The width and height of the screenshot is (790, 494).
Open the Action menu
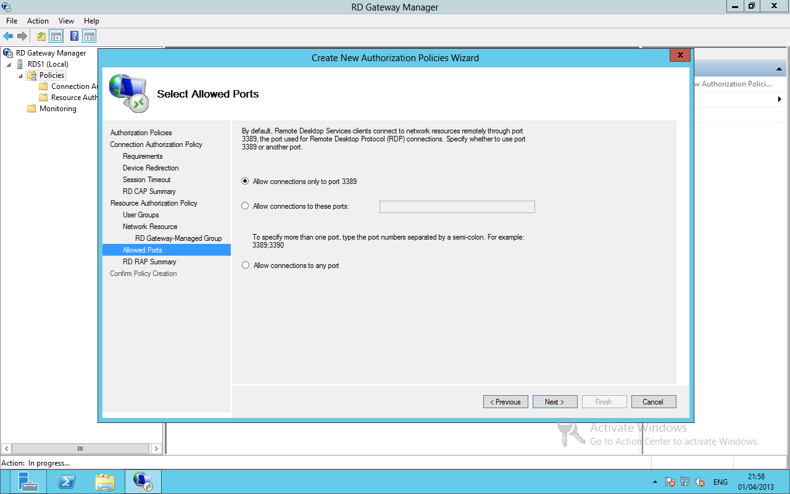point(38,21)
